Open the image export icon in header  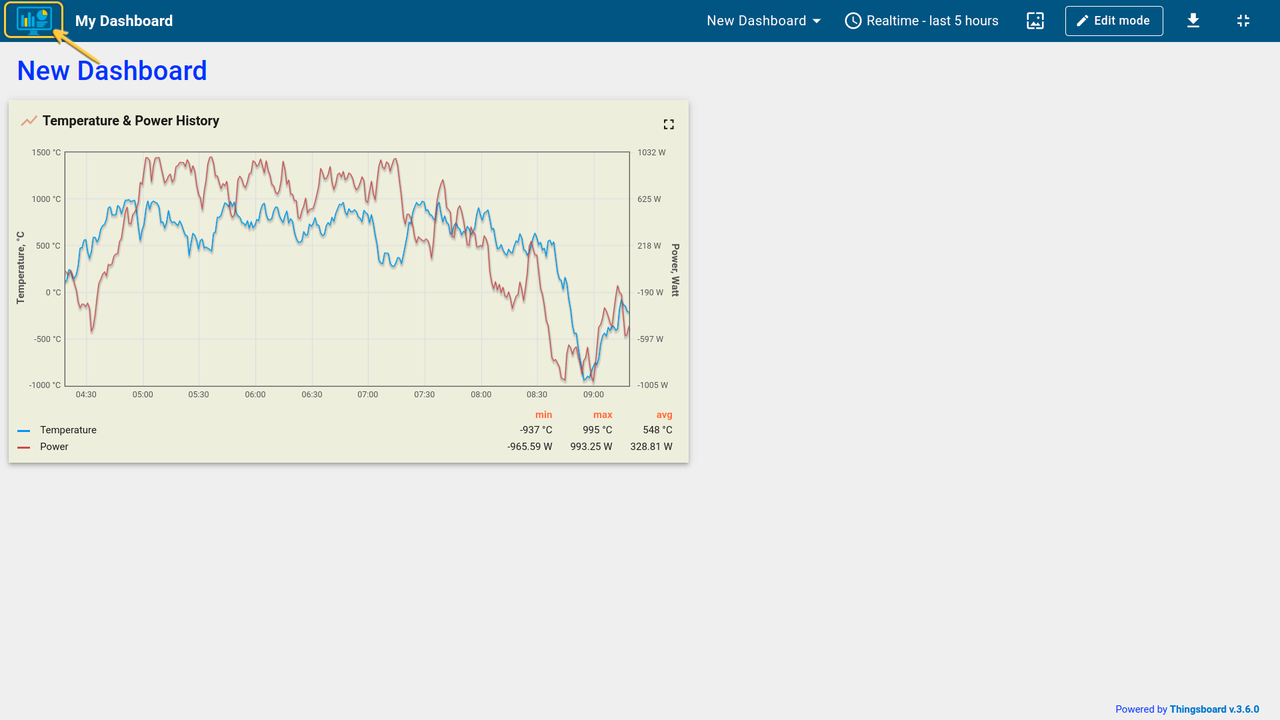(1035, 21)
